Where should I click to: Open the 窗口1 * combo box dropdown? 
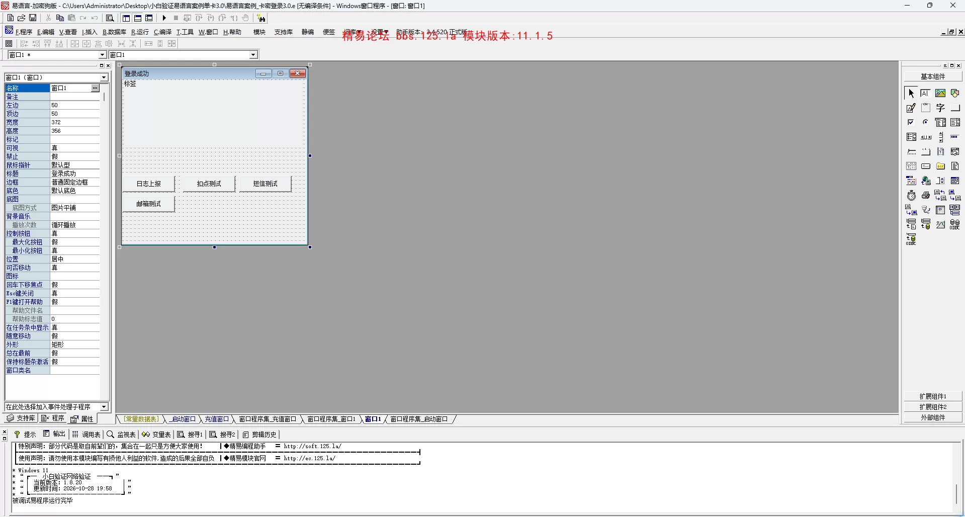[x=103, y=55]
